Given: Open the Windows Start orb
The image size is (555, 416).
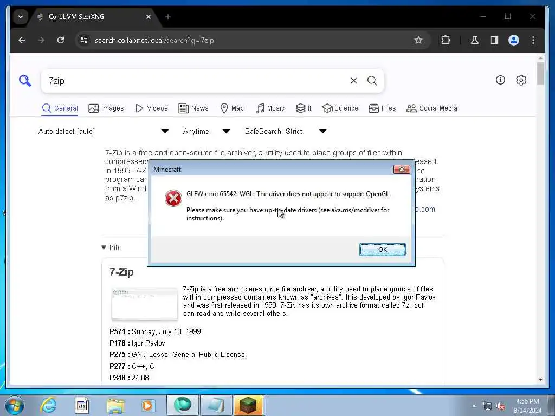Looking at the screenshot, I should pos(15,405).
